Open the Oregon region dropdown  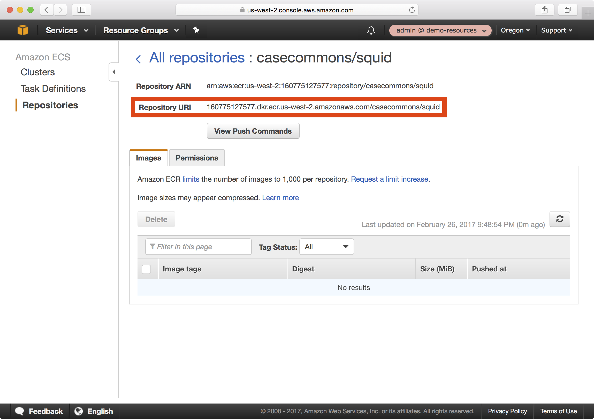(515, 30)
